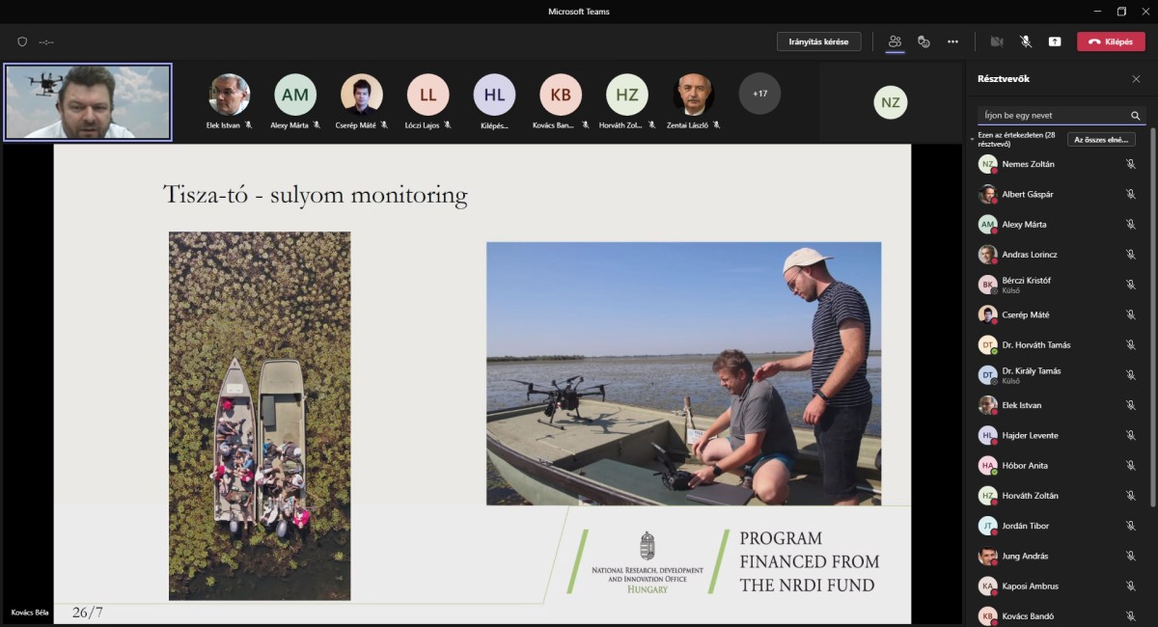Restore down the Teams window

point(1121,12)
